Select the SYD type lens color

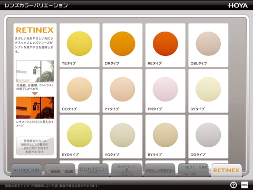[80, 137]
